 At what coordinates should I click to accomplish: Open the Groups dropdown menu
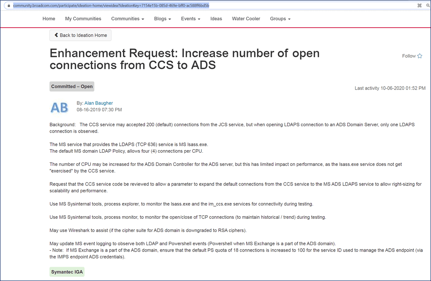tap(280, 19)
